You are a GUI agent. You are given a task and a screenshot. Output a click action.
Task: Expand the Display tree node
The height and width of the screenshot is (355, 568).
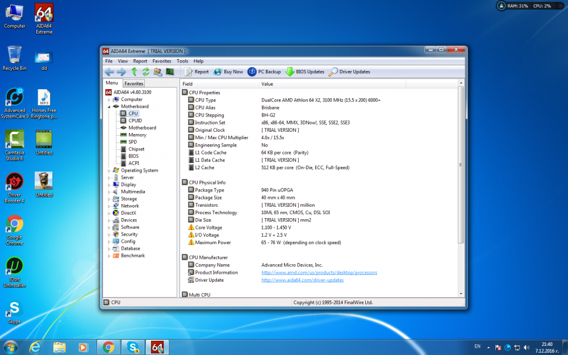pos(108,185)
